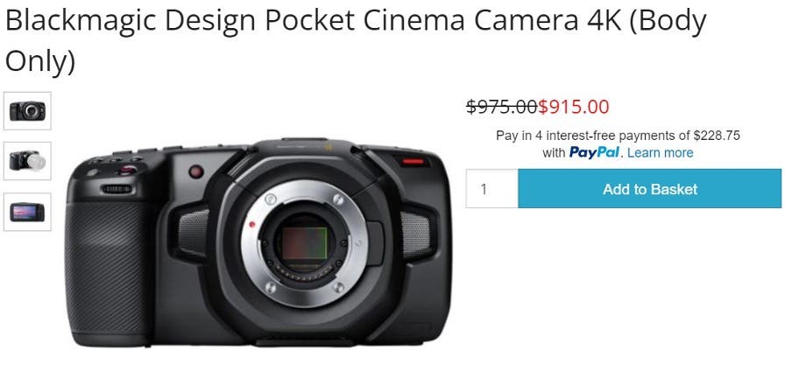The height and width of the screenshot is (371, 792).
Task: Click the image sensor inside the lens mount
Action: (x=304, y=242)
